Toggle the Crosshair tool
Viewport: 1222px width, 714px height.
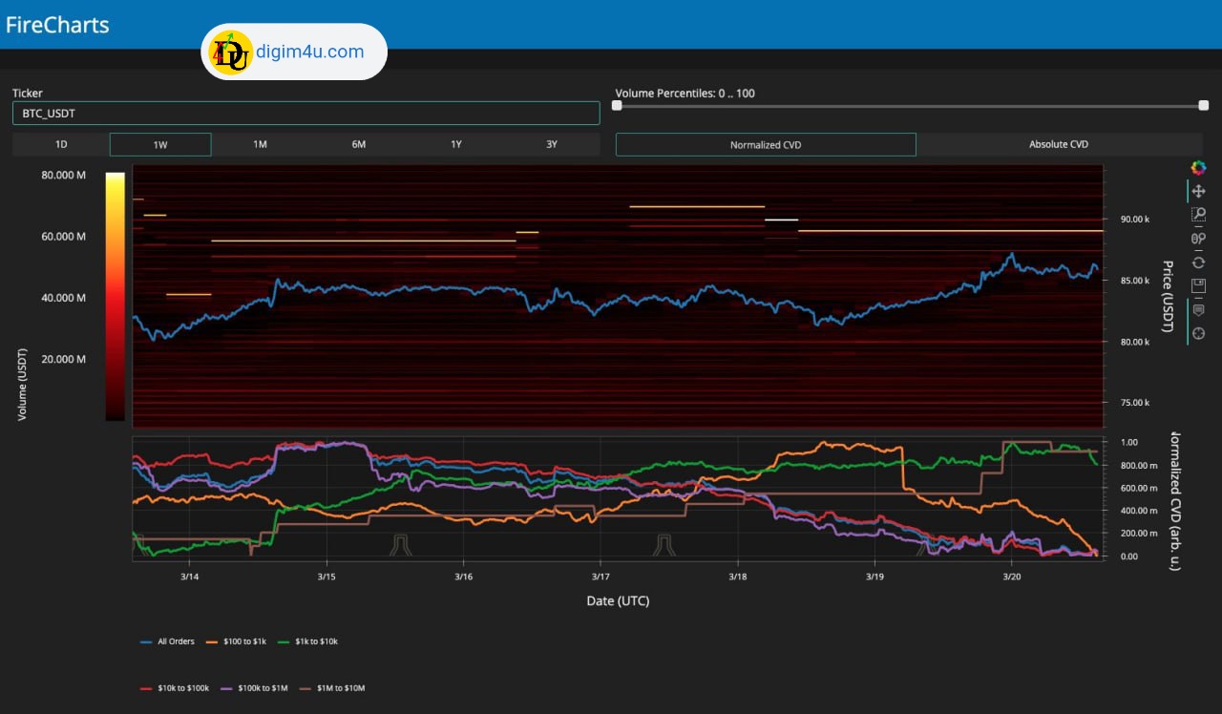point(1198,333)
